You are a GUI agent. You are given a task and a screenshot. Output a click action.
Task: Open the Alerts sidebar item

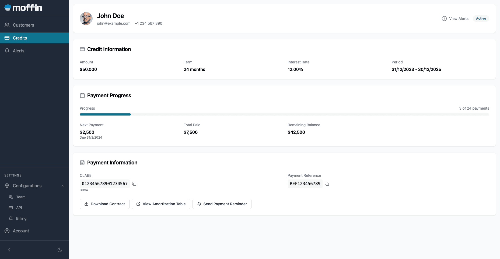pyautogui.click(x=19, y=51)
